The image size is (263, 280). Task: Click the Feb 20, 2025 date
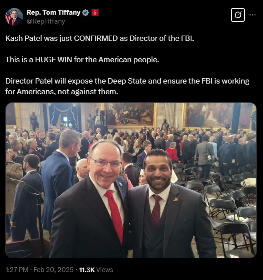point(53,269)
